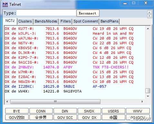Click the 全世界 button

coord(41,117)
